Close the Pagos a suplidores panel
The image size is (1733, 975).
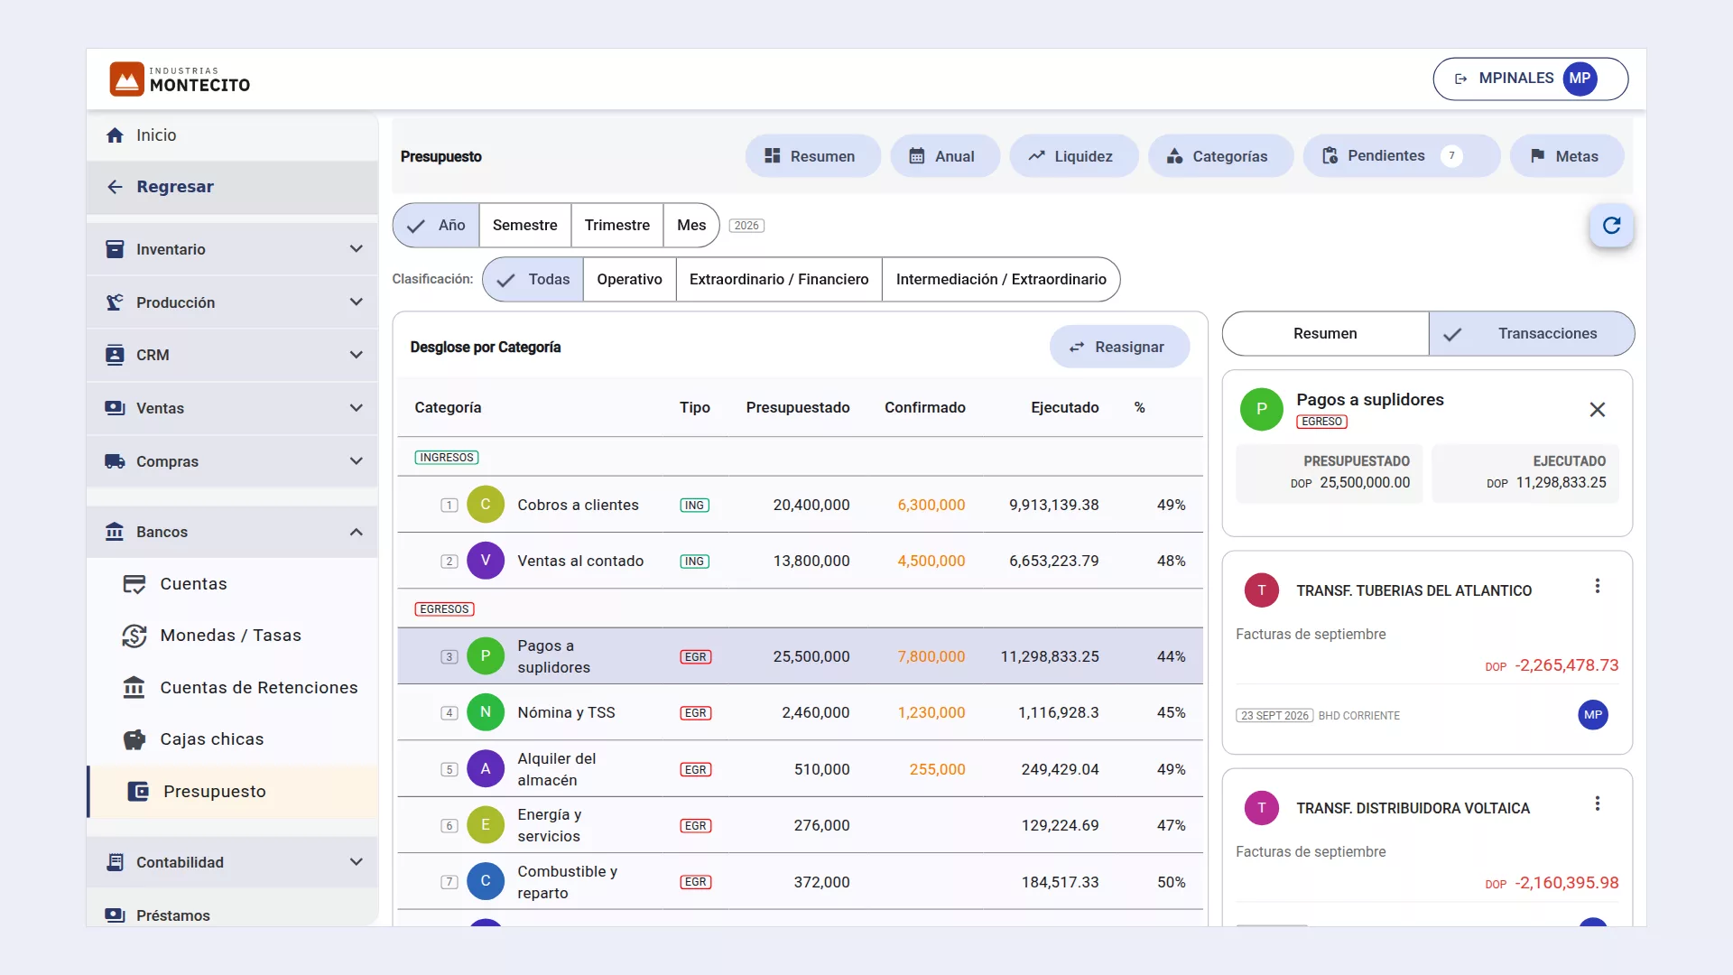[1597, 410]
